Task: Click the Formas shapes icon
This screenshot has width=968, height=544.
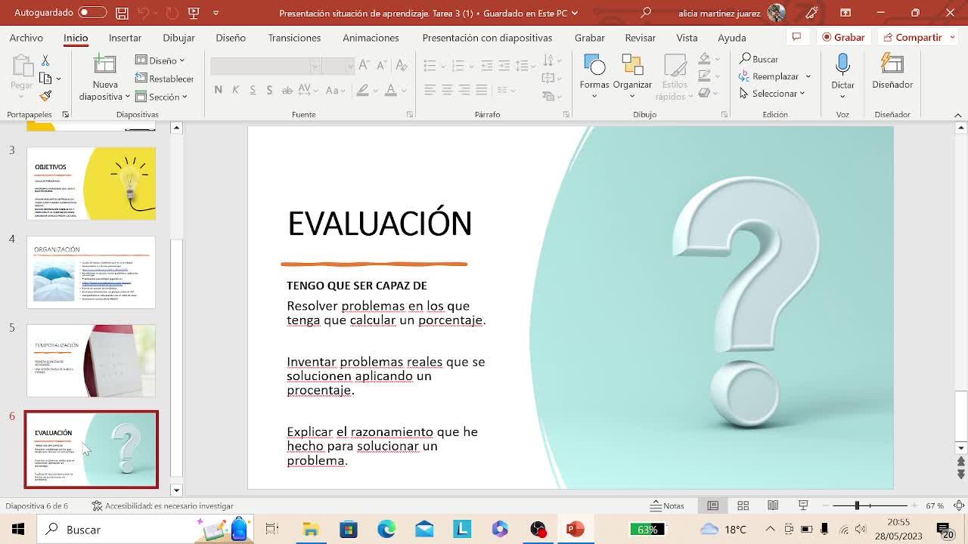Action: coord(594,65)
